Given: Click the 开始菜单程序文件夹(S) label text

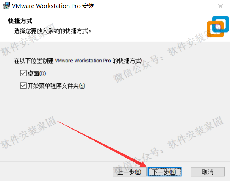Looking at the screenshot, I should coord(56,86).
